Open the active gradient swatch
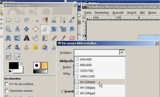This screenshot has height=97, width=160. point(41,71)
